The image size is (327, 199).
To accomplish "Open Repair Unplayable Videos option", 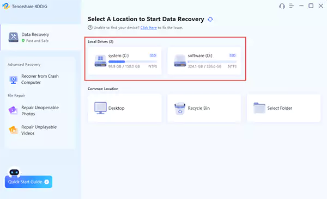I will (x=40, y=130).
